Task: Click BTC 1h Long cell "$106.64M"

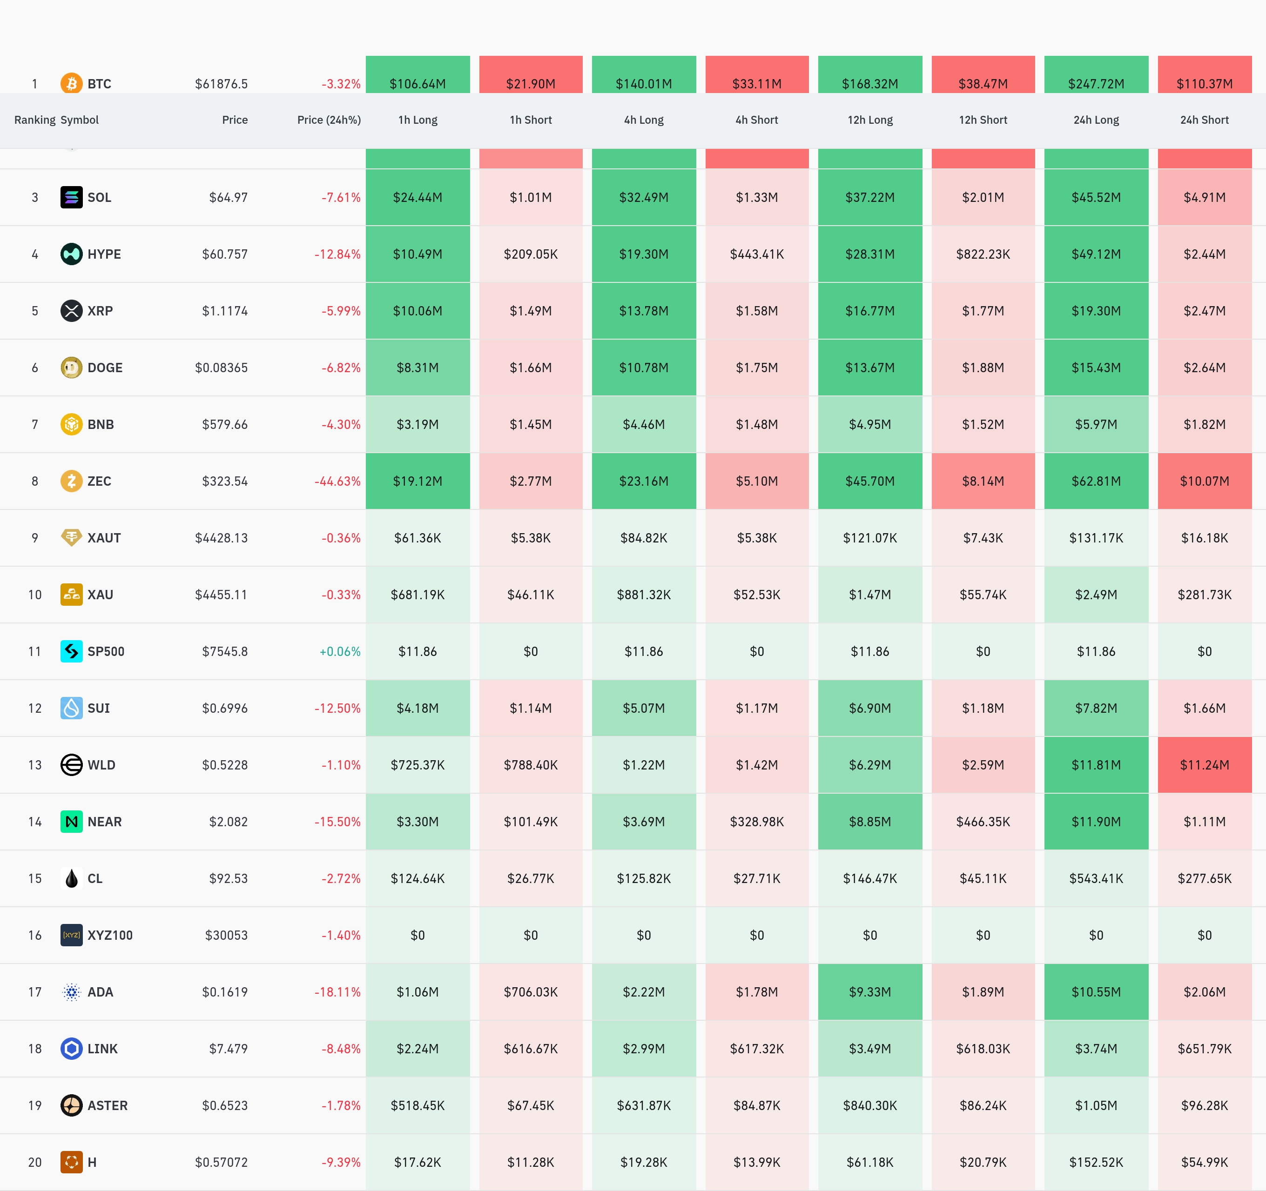Action: (x=418, y=75)
